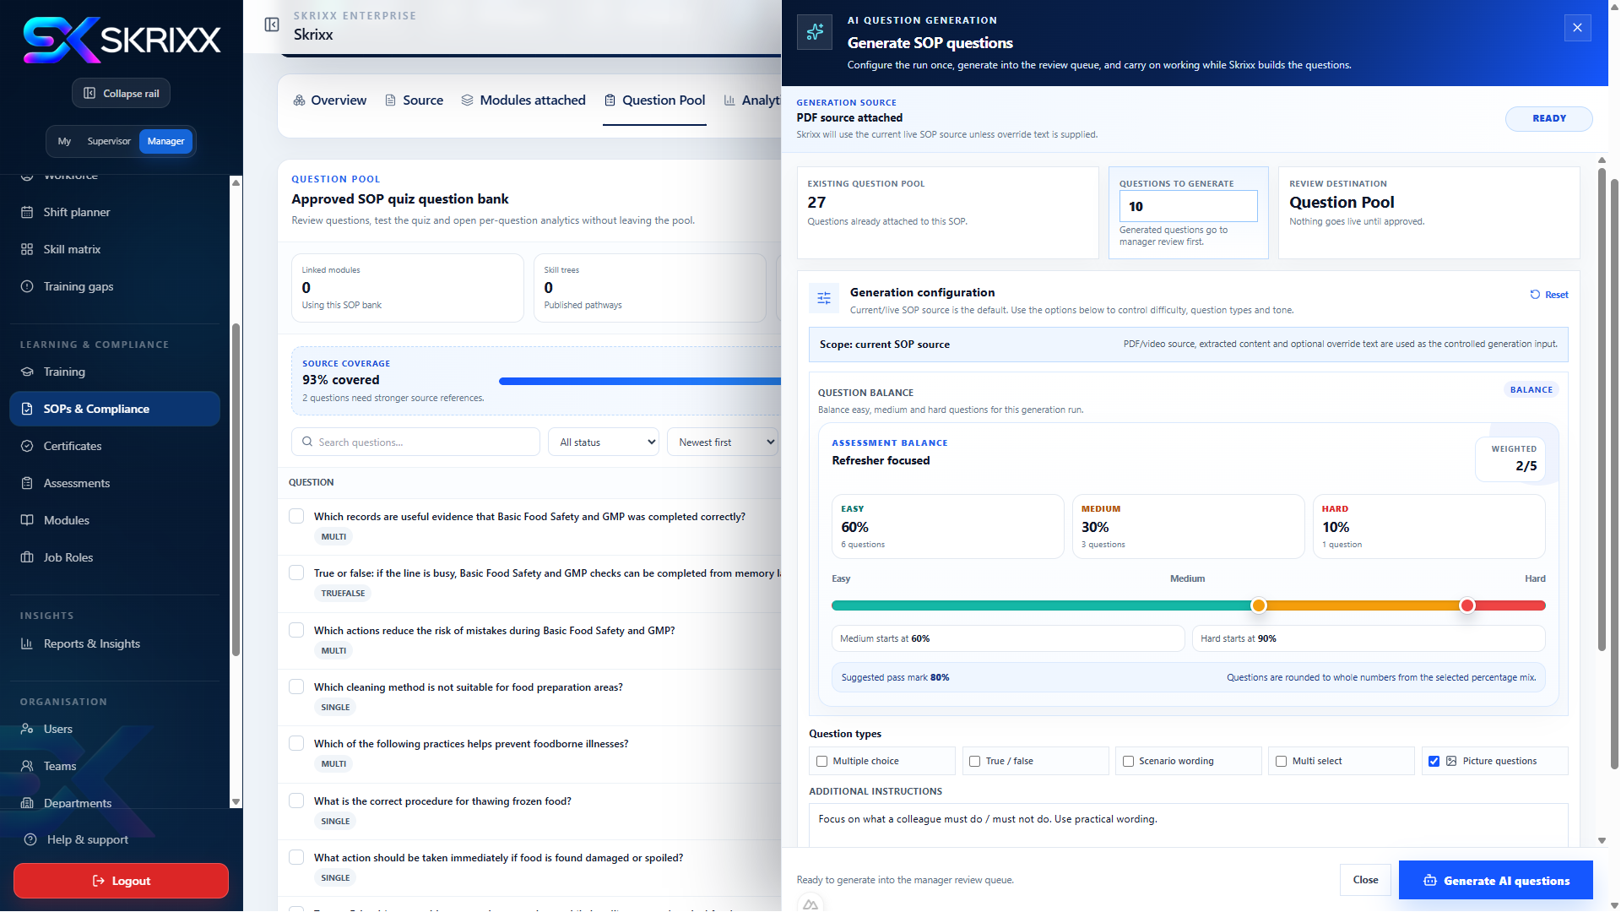Click the Generate AI questions button

(x=1496, y=880)
